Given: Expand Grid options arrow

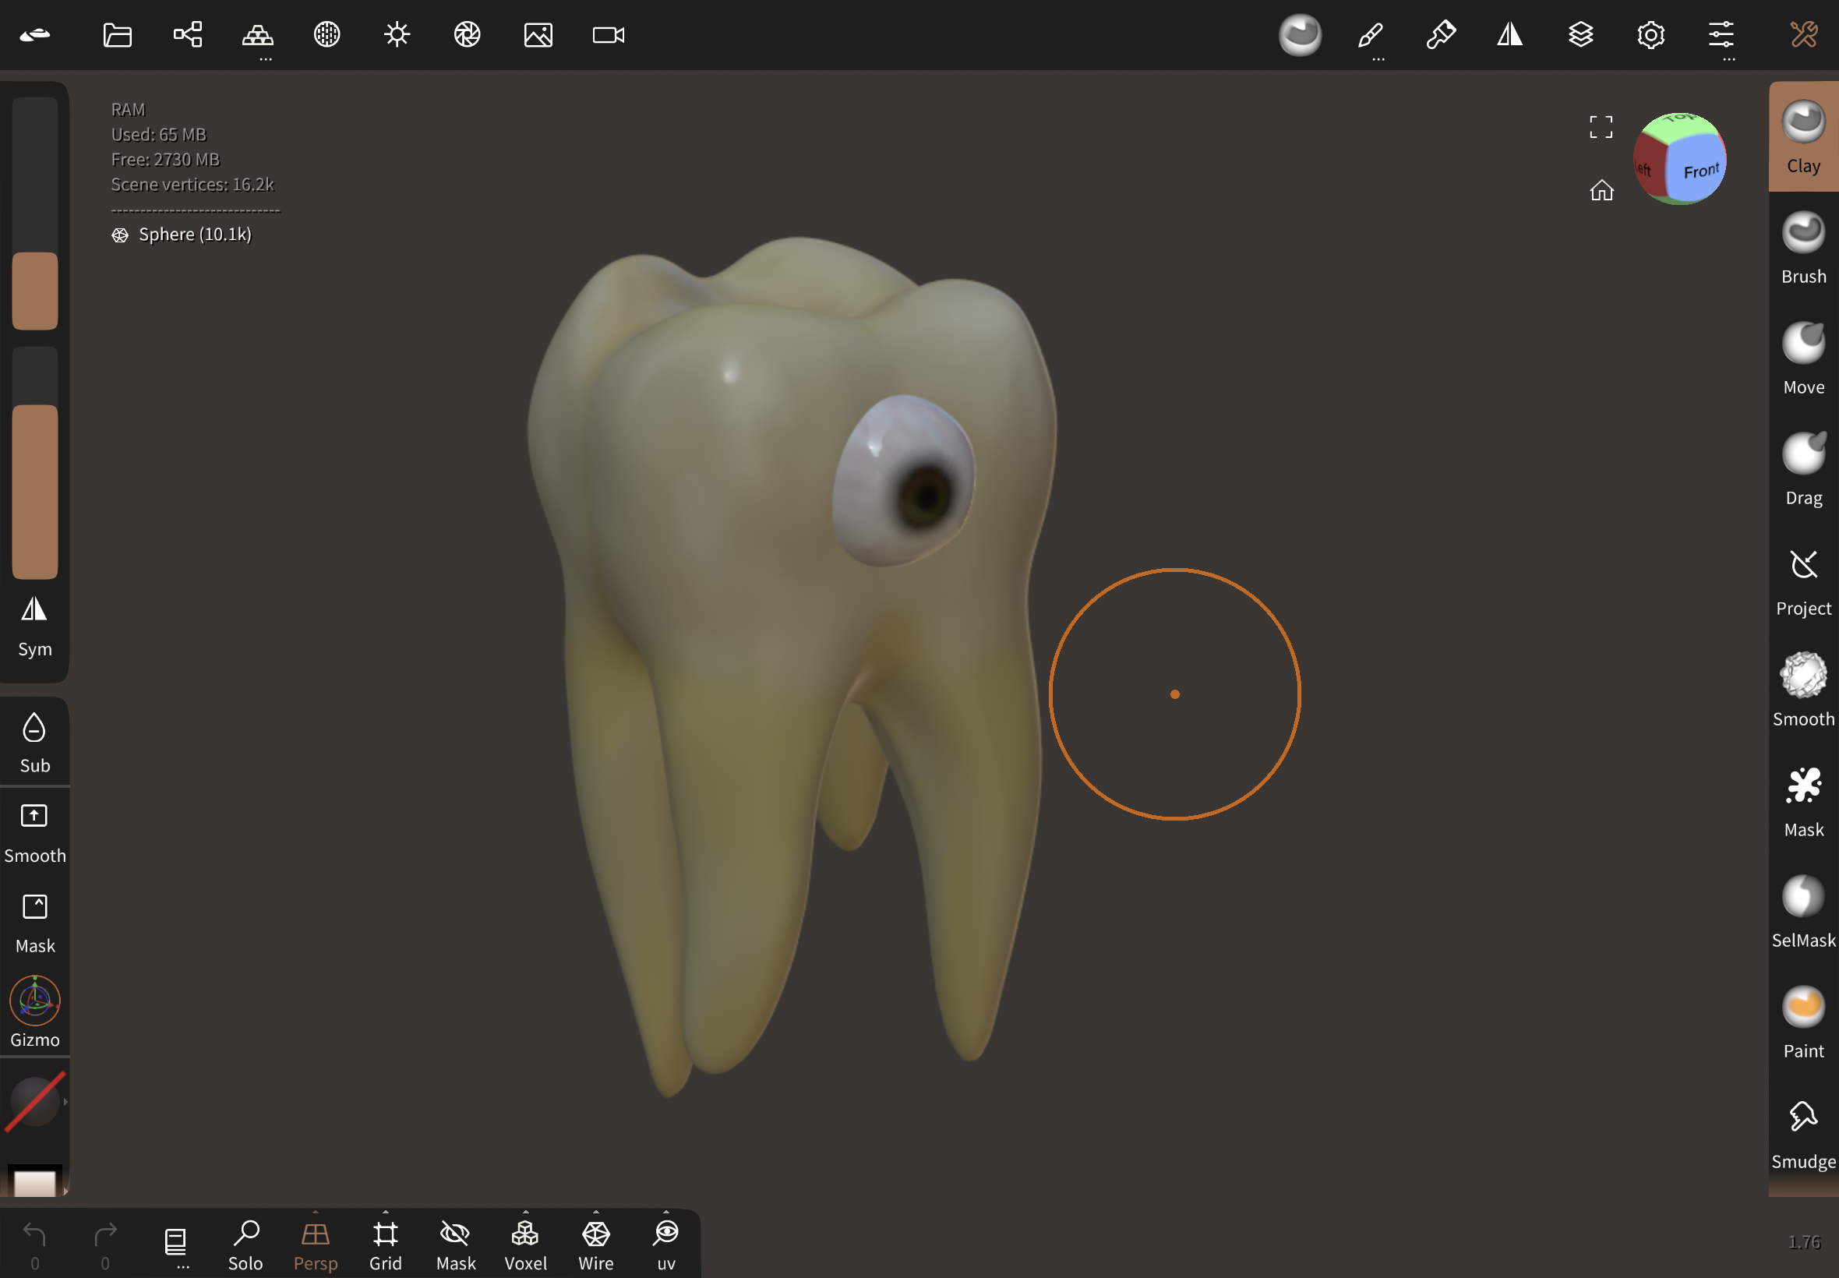Looking at the screenshot, I should pyautogui.click(x=386, y=1212).
